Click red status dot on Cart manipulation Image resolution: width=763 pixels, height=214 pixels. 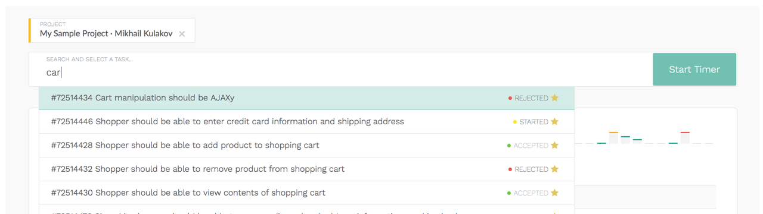[x=510, y=98]
